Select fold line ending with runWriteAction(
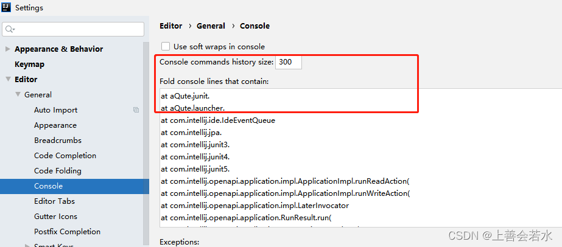The height and width of the screenshot is (247, 562). click(x=286, y=193)
